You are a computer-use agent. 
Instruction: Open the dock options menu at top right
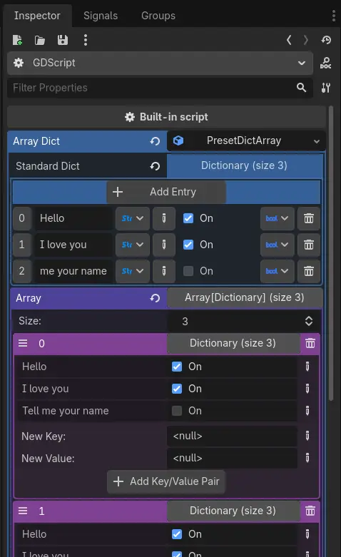(x=334, y=16)
